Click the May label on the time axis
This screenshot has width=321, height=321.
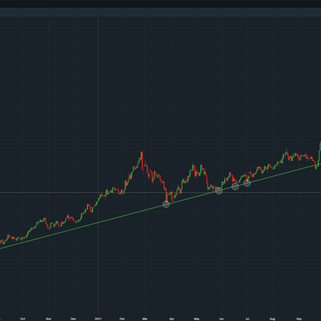click(x=197, y=319)
